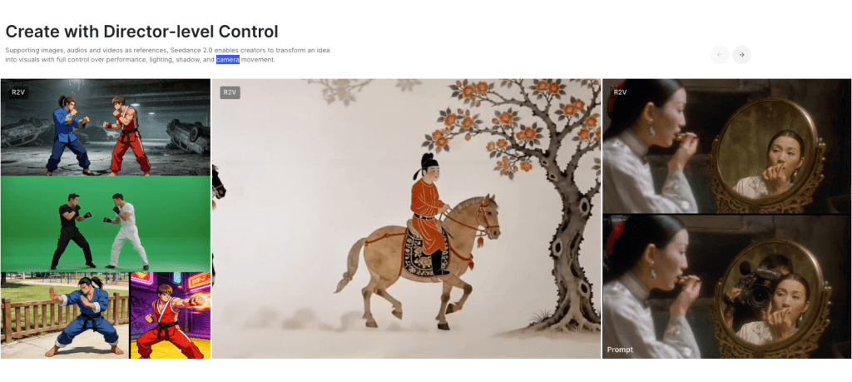The width and height of the screenshot is (852, 382).
Task: Select the blue martial artist park image
Action: tap(65, 315)
